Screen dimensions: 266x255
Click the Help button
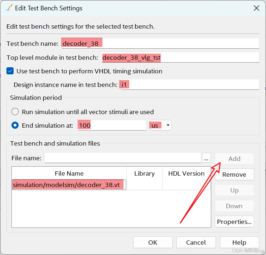[x=239, y=242]
